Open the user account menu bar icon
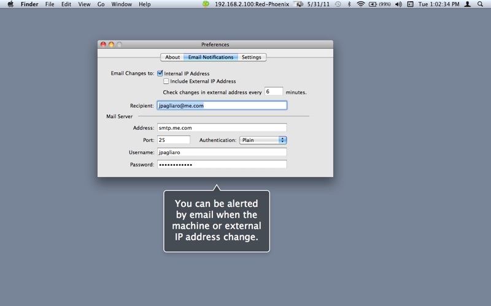Screen dimensions: 491x306 pos(468,4)
